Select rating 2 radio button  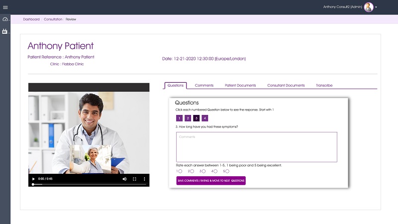192,171
